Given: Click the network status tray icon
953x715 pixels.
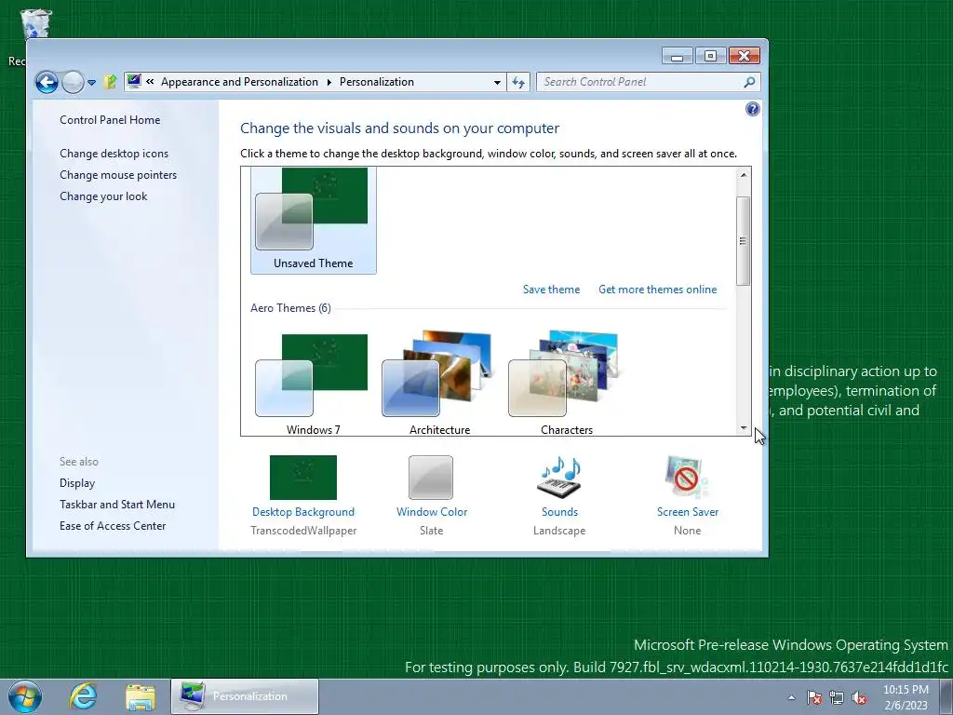Looking at the screenshot, I should [x=837, y=697].
